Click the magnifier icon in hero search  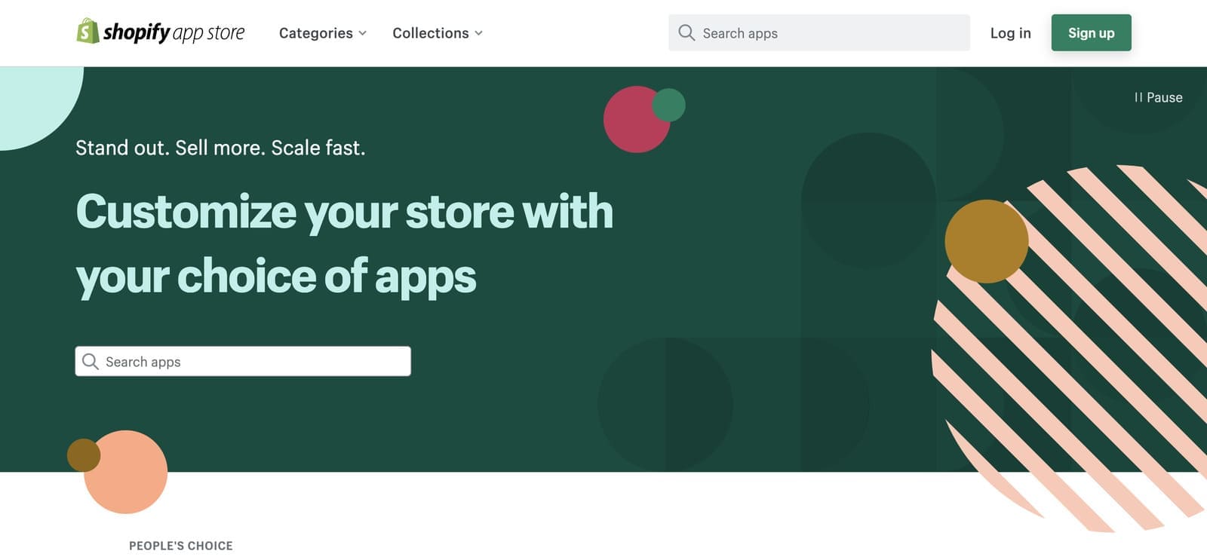point(90,362)
